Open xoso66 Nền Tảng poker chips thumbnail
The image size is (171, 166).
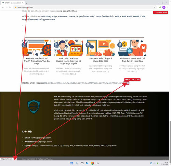pos(101,47)
